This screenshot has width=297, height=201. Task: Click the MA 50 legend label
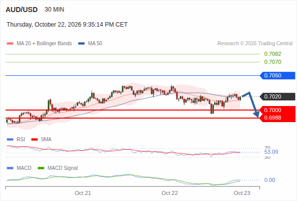point(95,44)
